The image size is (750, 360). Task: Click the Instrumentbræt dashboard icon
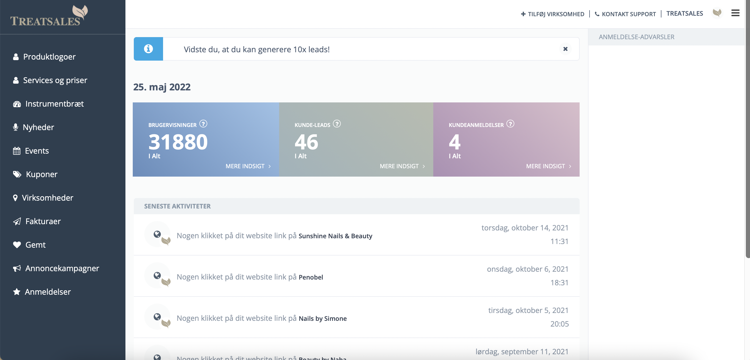[x=17, y=104]
